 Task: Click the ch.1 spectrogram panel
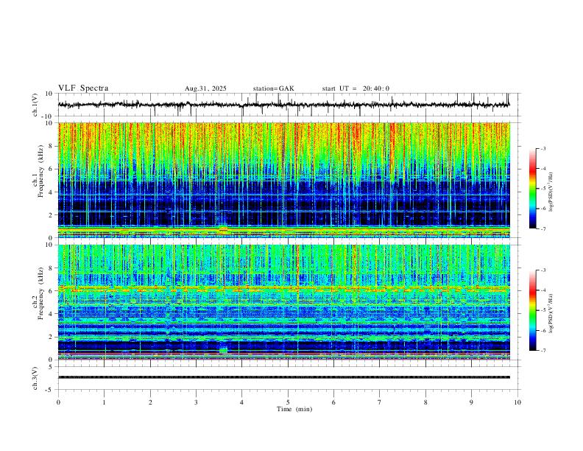(x=284, y=180)
